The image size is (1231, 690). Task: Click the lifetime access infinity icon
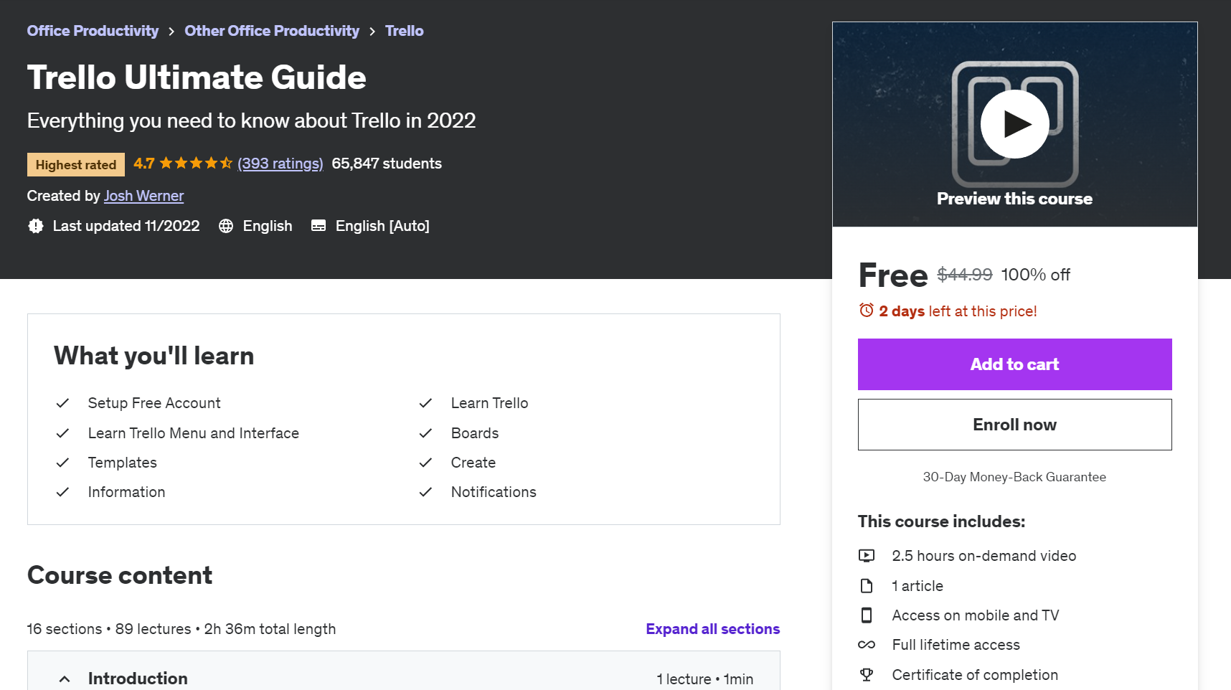point(867,644)
